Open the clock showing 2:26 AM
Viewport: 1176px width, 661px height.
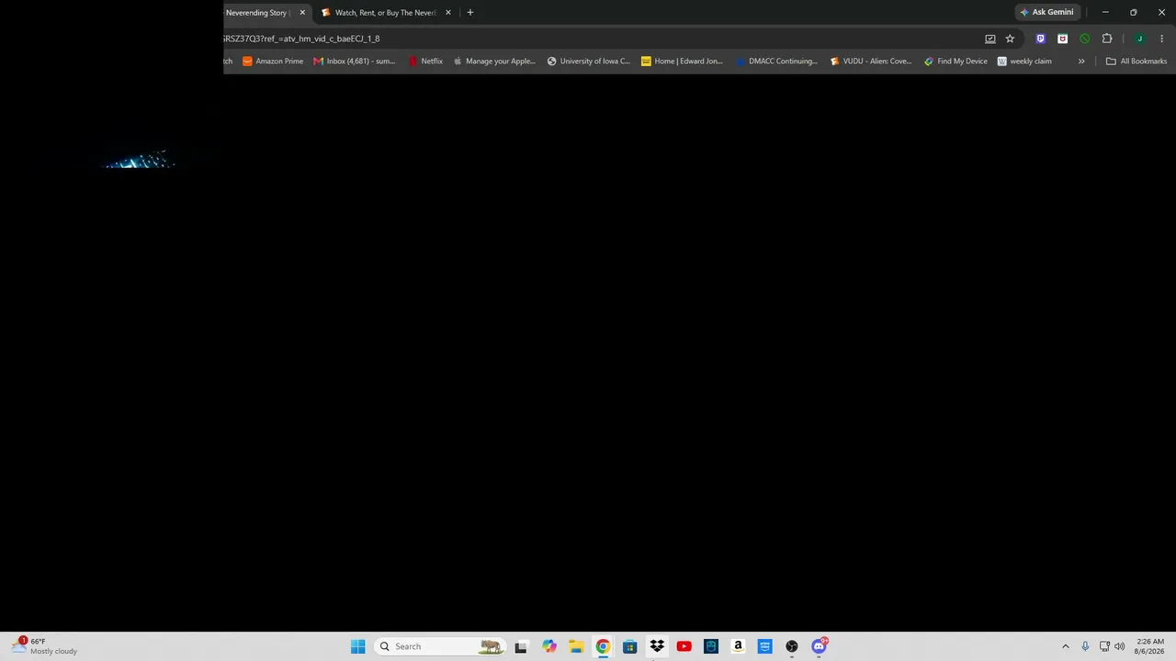1150,646
